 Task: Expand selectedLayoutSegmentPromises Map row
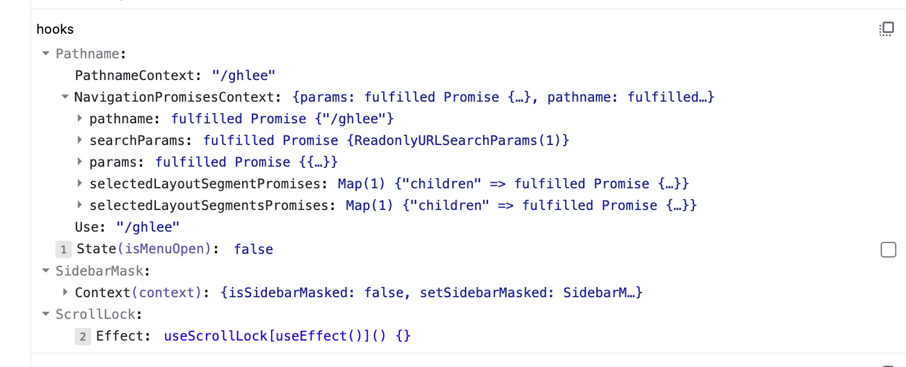pyautogui.click(x=80, y=183)
